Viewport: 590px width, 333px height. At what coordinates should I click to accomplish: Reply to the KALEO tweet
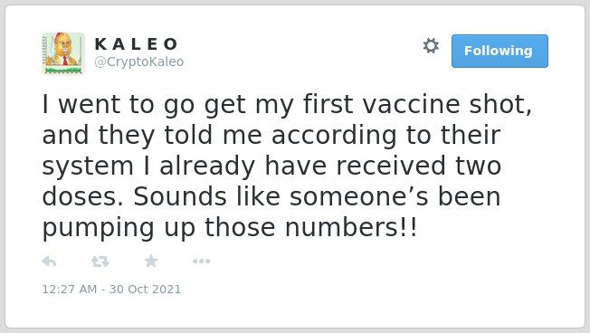coord(49,261)
